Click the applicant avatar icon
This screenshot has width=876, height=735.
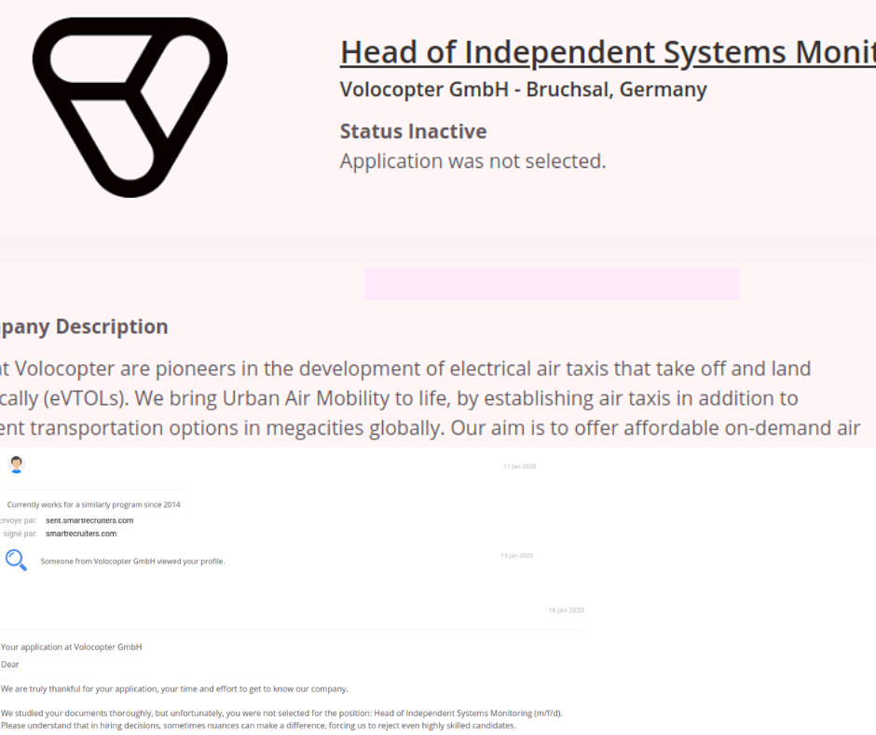pos(16,465)
